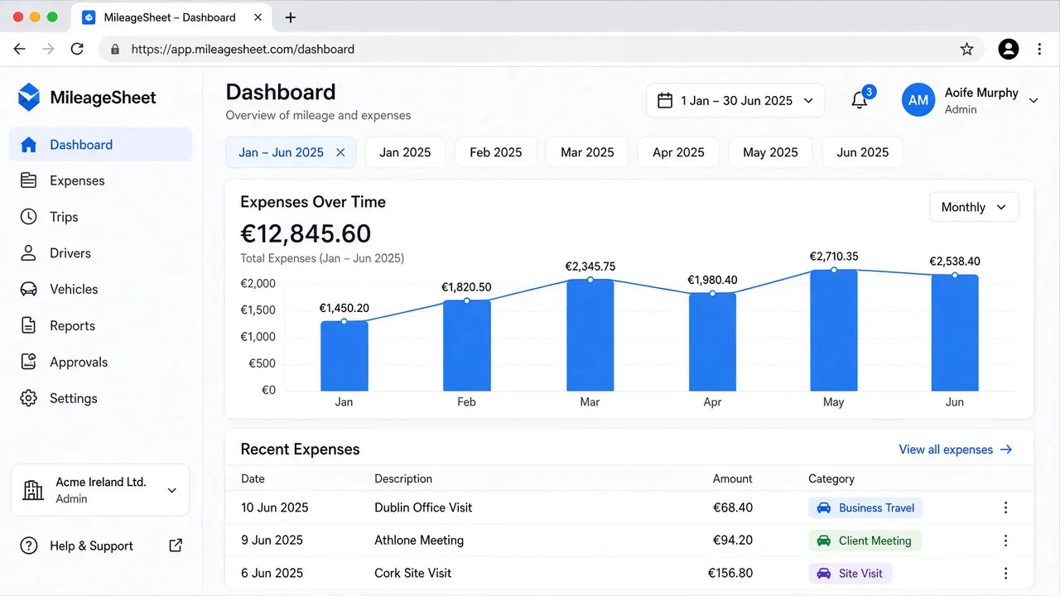Open the date range picker
The width and height of the screenshot is (1060, 596).
point(735,101)
